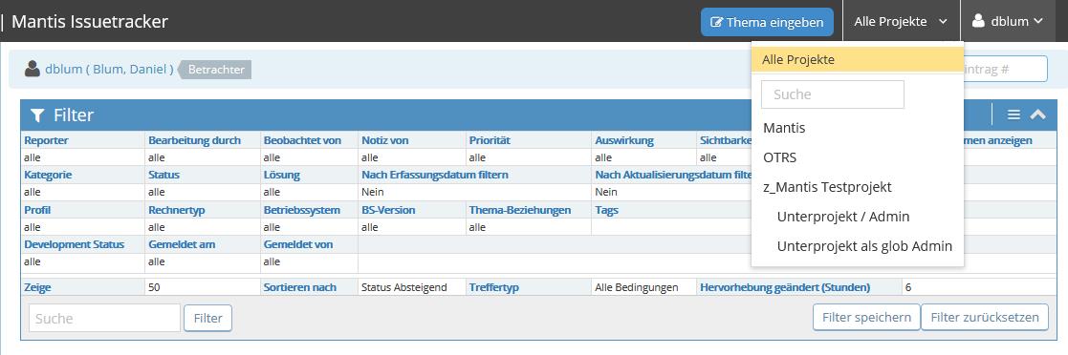Click the Thema eingeben button
Screen dimensions: 1068x355
tap(767, 22)
